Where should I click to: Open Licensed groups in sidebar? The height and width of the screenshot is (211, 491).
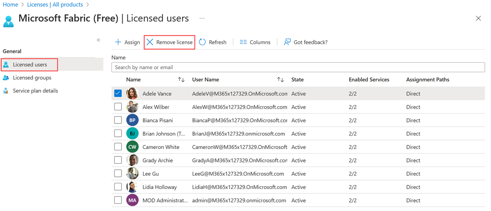click(x=32, y=78)
